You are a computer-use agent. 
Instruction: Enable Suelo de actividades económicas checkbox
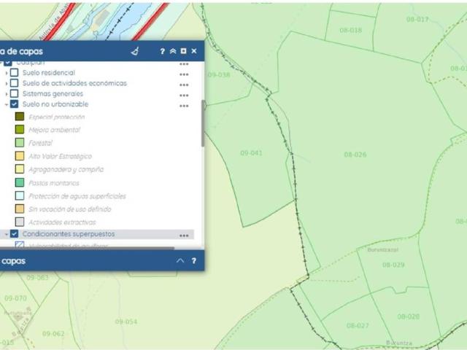15,83
